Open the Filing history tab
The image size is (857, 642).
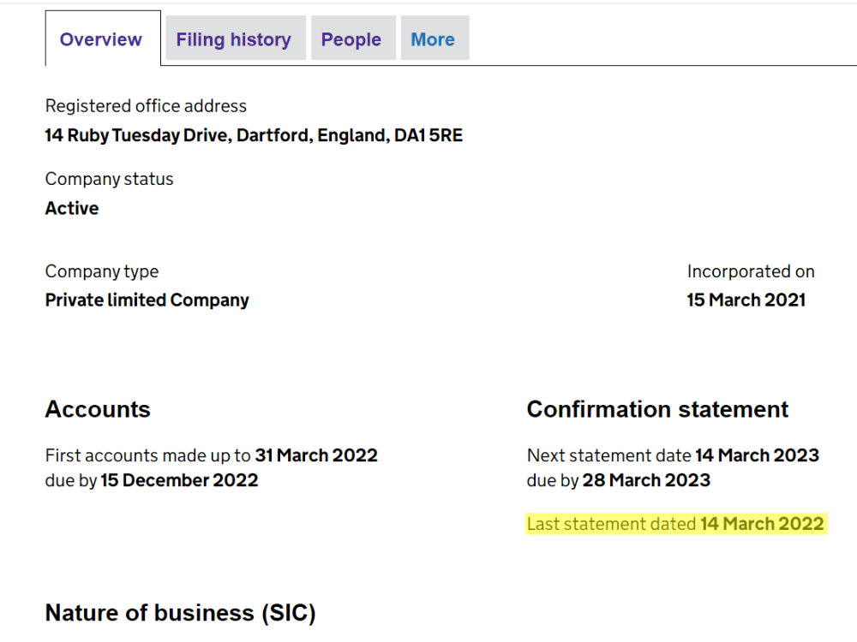tap(233, 39)
